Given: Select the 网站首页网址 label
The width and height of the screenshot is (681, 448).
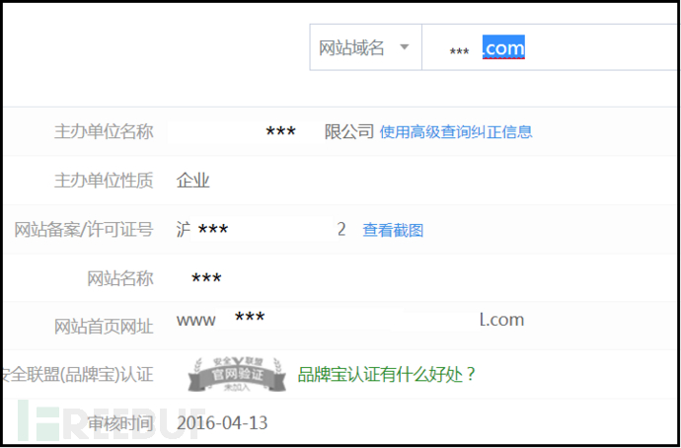Looking at the screenshot, I should [104, 328].
